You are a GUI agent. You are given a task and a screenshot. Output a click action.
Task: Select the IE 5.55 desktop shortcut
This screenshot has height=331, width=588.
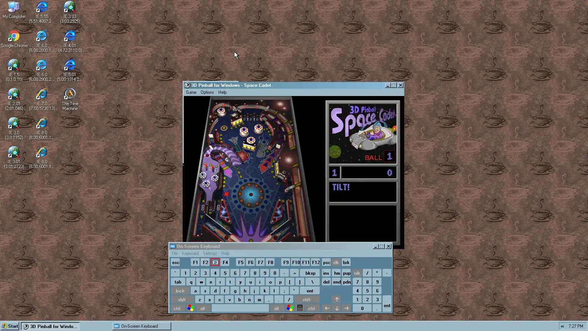click(x=42, y=12)
